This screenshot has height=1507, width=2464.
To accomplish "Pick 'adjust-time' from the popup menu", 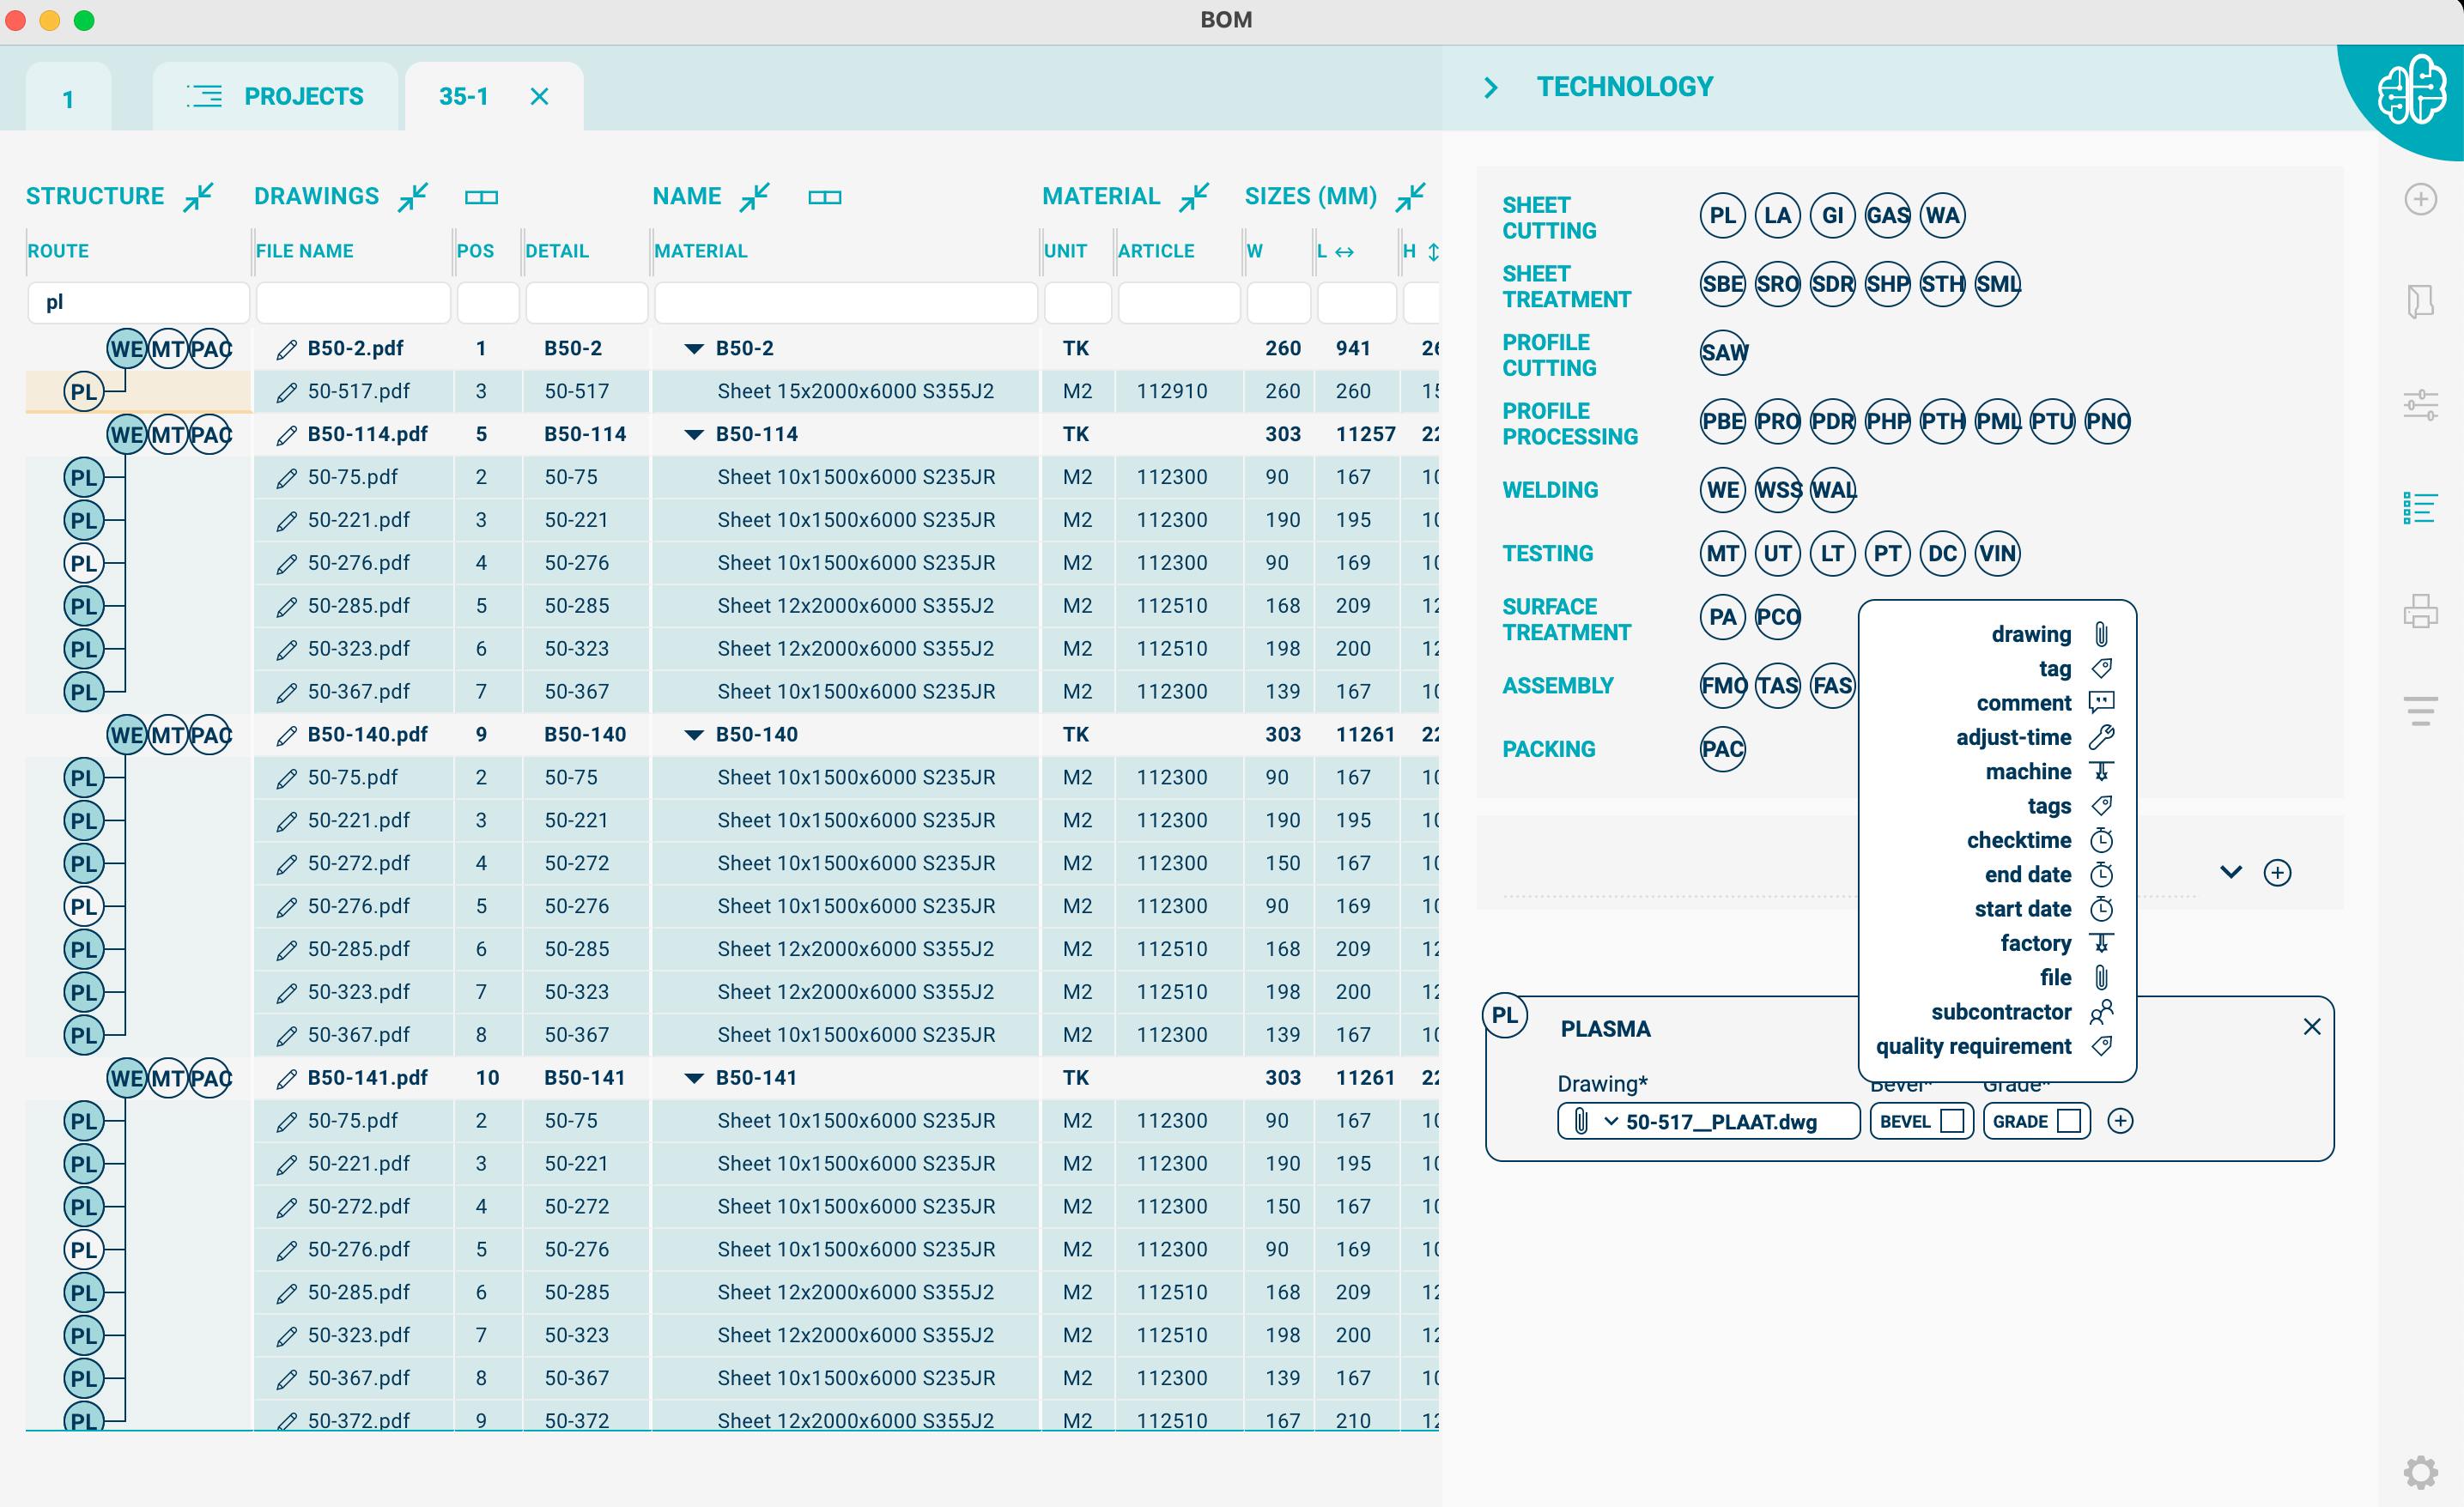I will pyautogui.click(x=2034, y=737).
